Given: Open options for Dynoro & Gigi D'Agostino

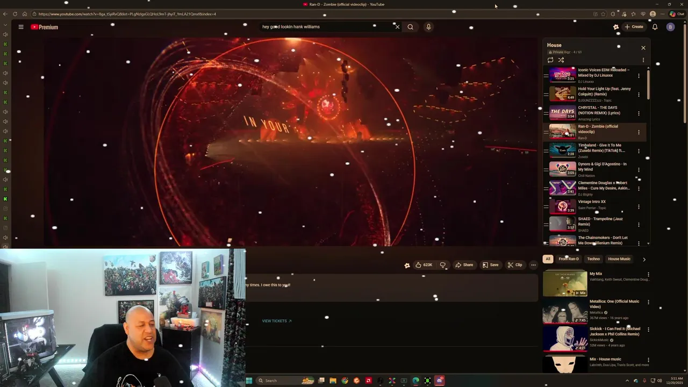Looking at the screenshot, I should tap(639, 170).
